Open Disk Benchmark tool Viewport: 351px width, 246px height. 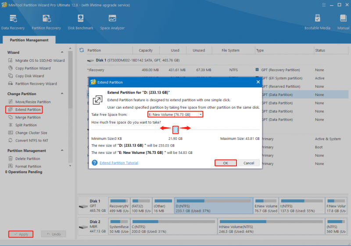pos(80,22)
